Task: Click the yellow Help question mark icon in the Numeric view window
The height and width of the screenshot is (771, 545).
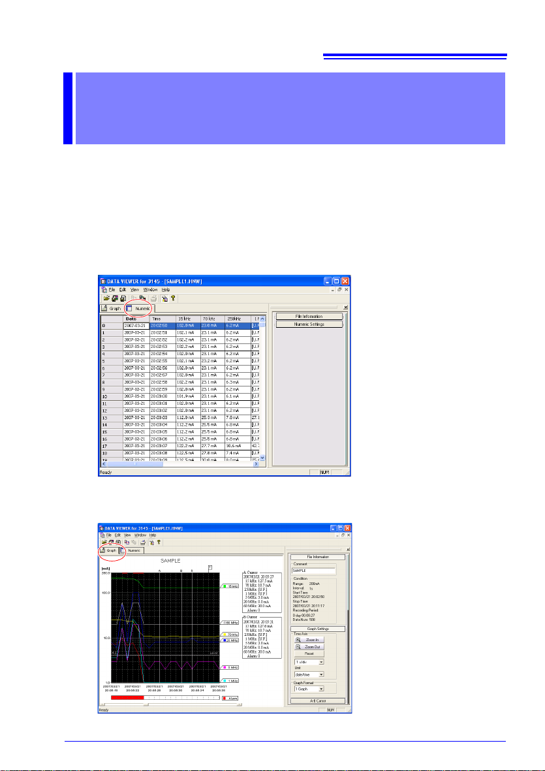Action: pyautogui.click(x=174, y=298)
